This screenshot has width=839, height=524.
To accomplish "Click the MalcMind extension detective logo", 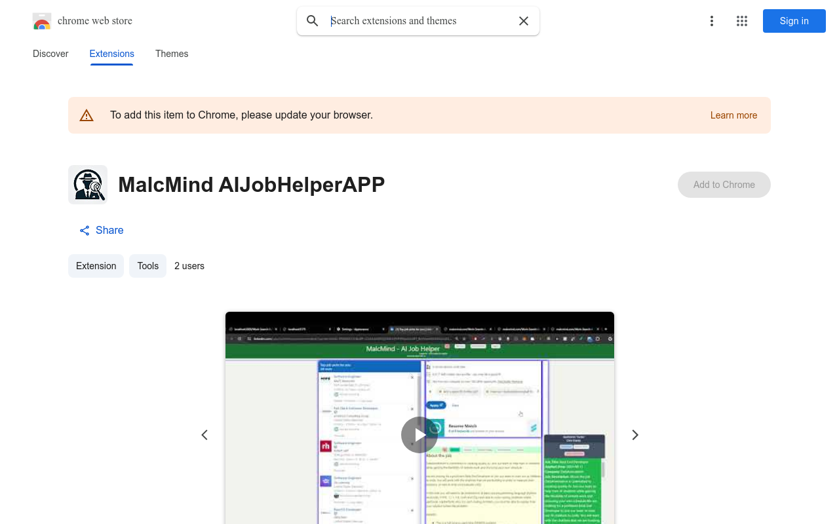I will click(87, 185).
